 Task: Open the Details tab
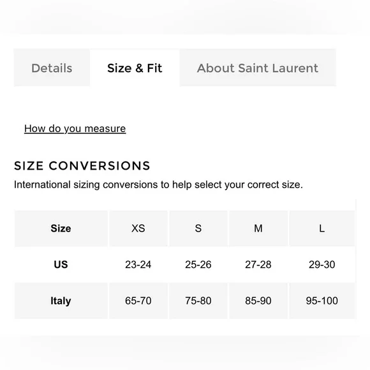point(52,68)
